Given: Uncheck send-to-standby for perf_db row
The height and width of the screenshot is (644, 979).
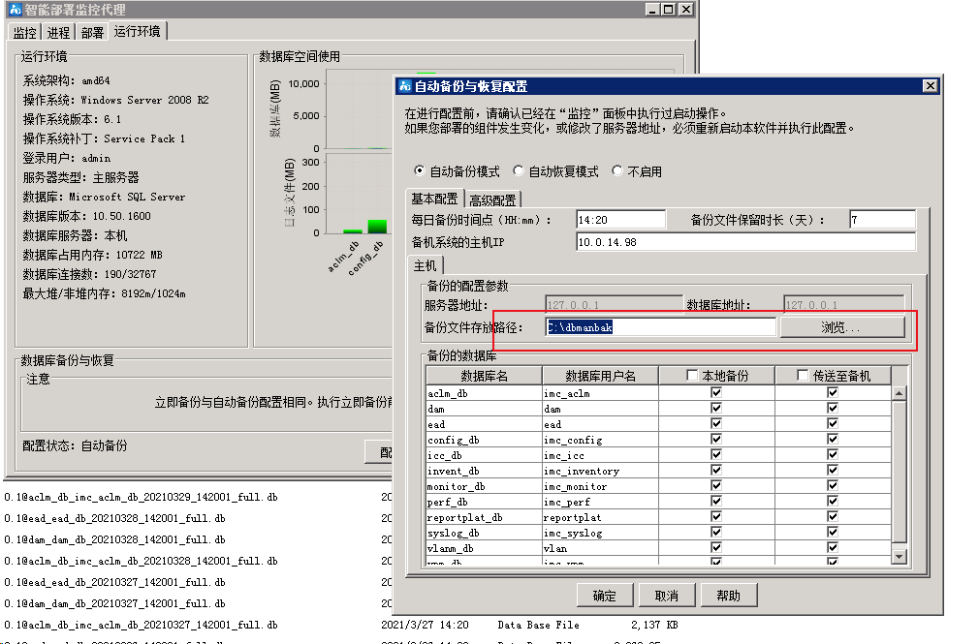Looking at the screenshot, I should point(833,502).
